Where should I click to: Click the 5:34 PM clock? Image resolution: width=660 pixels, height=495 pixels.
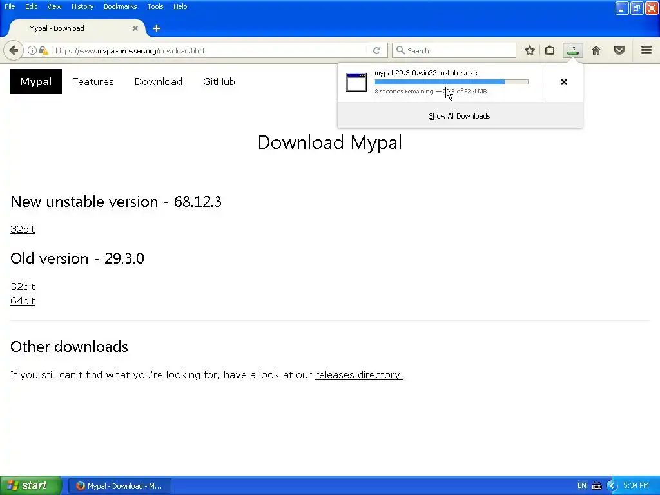[x=636, y=486]
